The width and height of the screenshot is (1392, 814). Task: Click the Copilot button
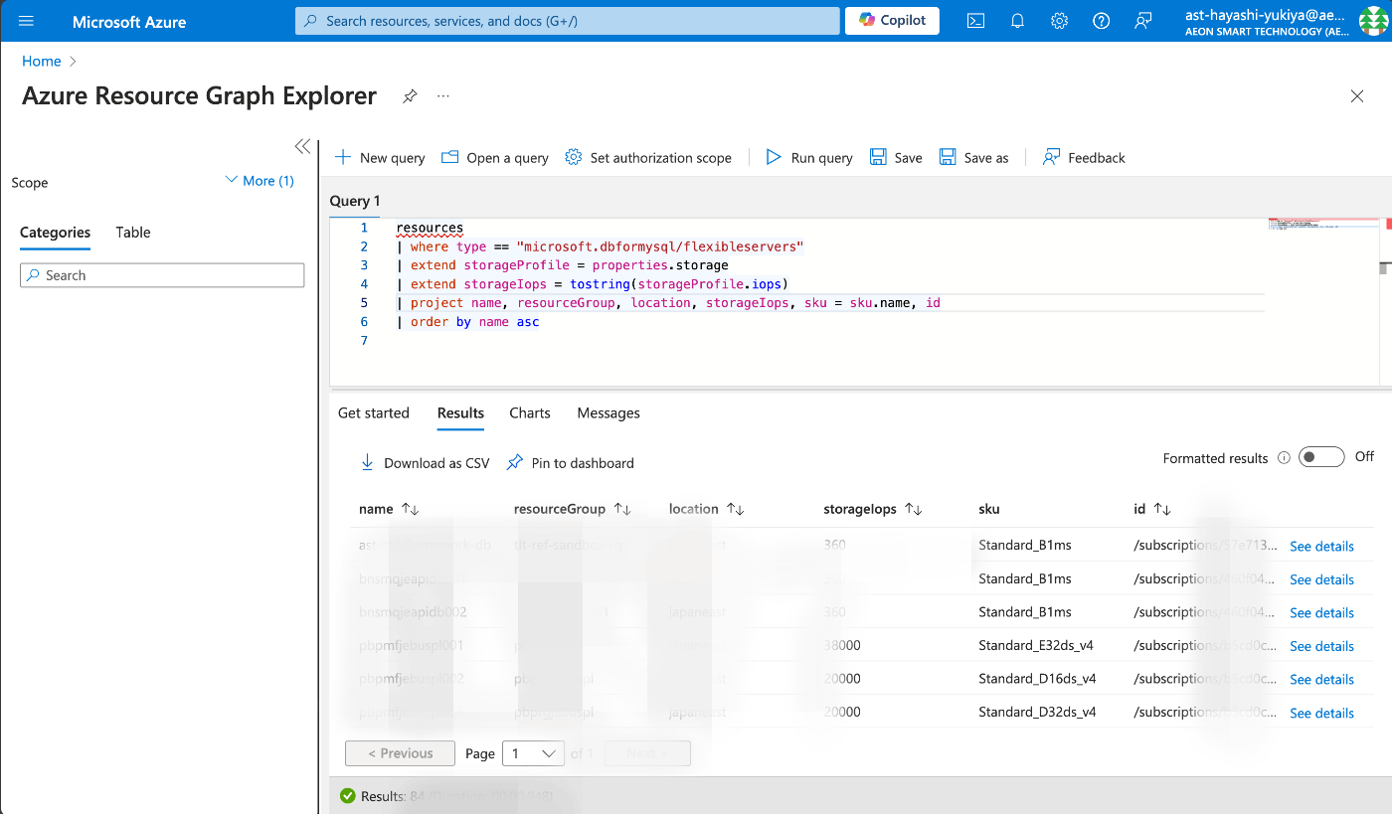point(892,20)
